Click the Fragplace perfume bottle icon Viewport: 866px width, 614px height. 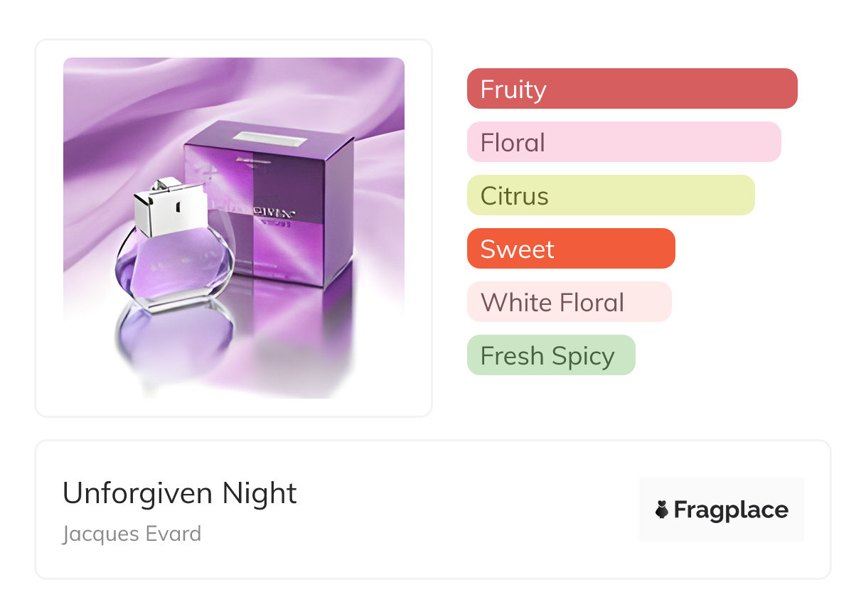[x=662, y=510]
